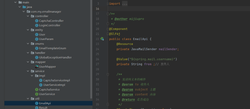The width and height of the screenshot is (250, 109).
Task: Fold the method Javadoc comment at line 29
Action: (x=108, y=74)
